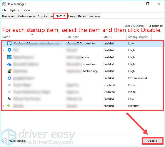Screen dimensions: 165x147
Task: Click the Disable button
Action: (x=152, y=141)
